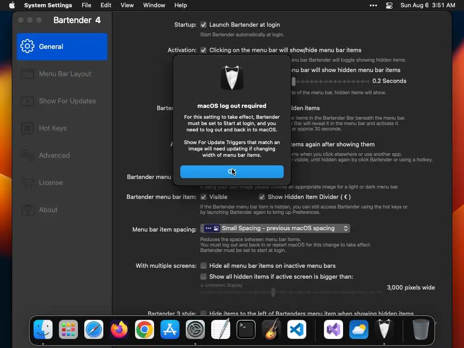This screenshot has height=348, width=464.
Task: Select General in the sidebar
Action: point(62,47)
